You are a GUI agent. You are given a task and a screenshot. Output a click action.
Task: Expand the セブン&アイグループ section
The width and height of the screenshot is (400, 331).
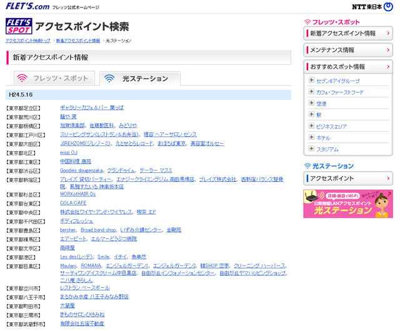pyautogui.click(x=311, y=80)
